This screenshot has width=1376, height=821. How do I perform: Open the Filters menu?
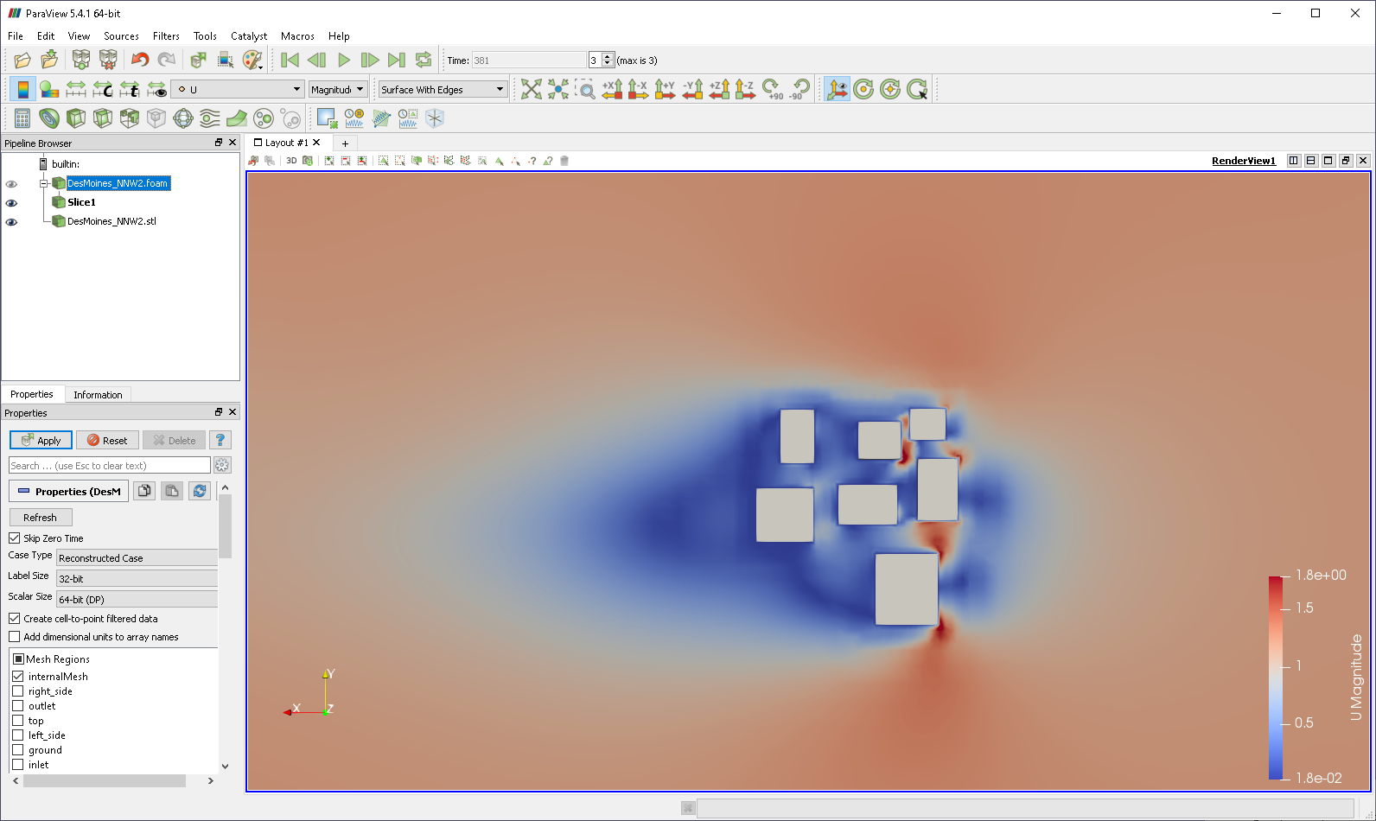pyautogui.click(x=166, y=36)
